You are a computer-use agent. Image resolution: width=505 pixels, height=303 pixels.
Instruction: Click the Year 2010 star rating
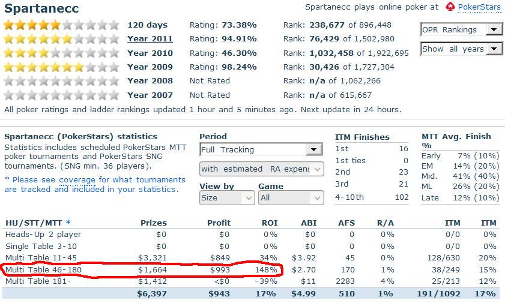point(62,53)
